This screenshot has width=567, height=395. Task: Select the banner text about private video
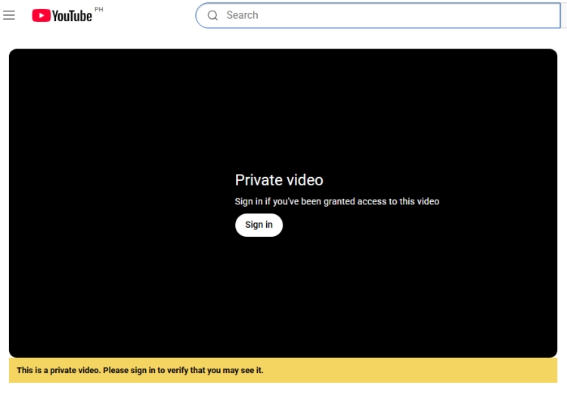140,370
